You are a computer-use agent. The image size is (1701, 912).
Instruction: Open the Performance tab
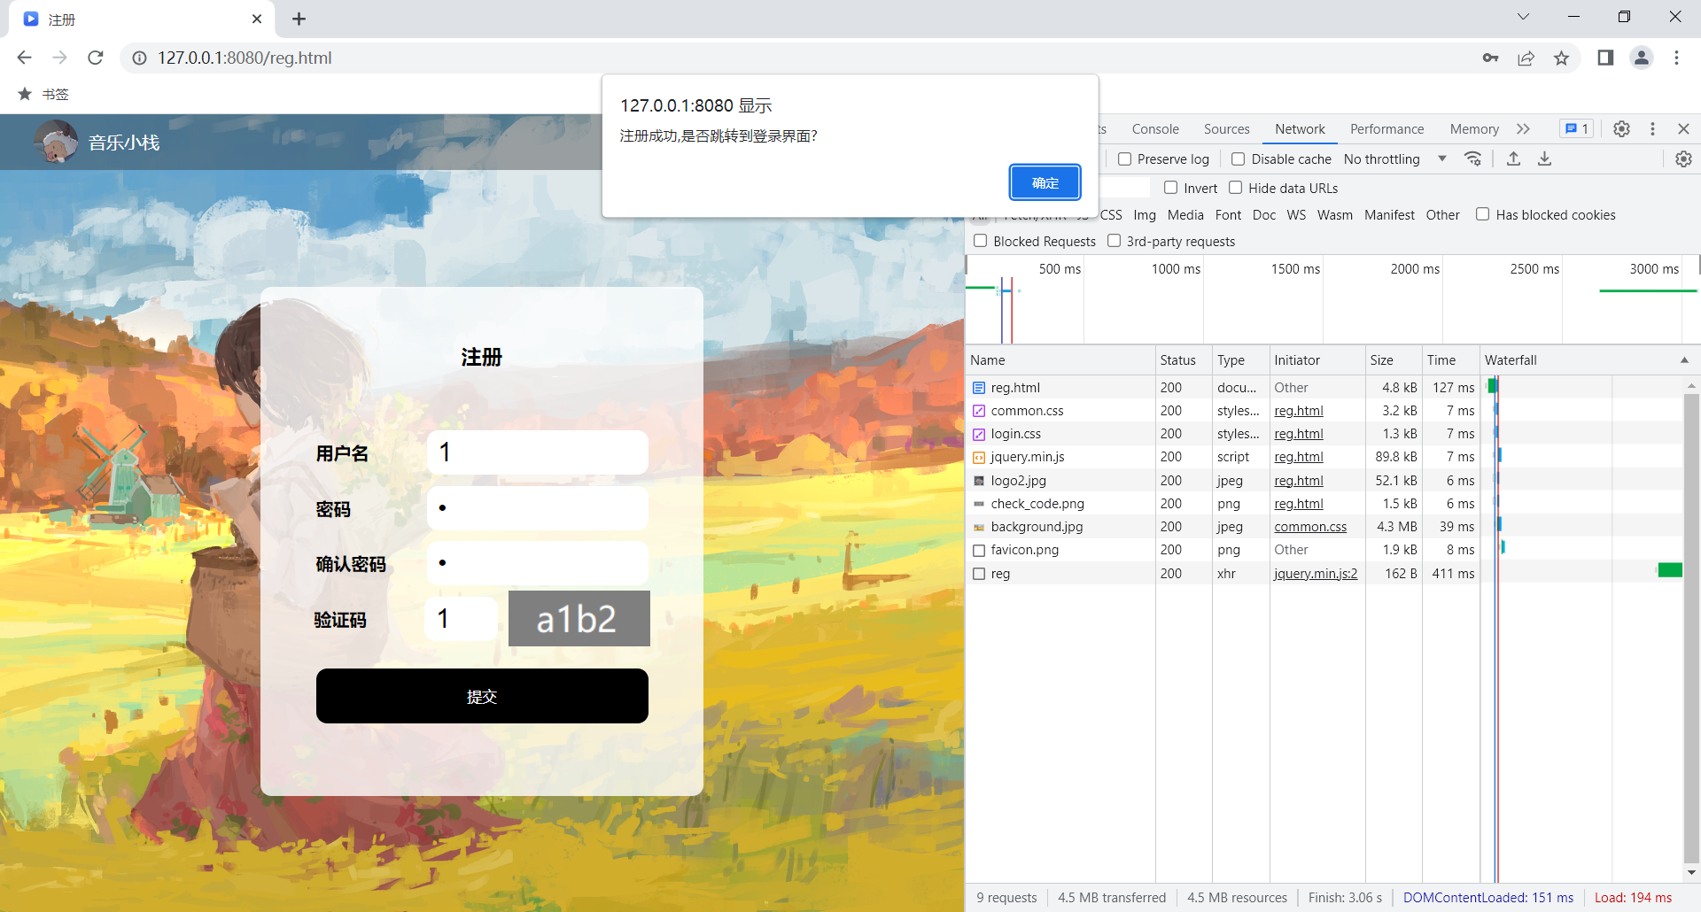pos(1386,129)
